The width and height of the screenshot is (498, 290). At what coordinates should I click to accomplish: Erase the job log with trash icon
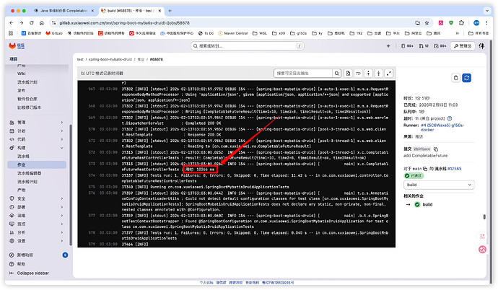pos(455,78)
